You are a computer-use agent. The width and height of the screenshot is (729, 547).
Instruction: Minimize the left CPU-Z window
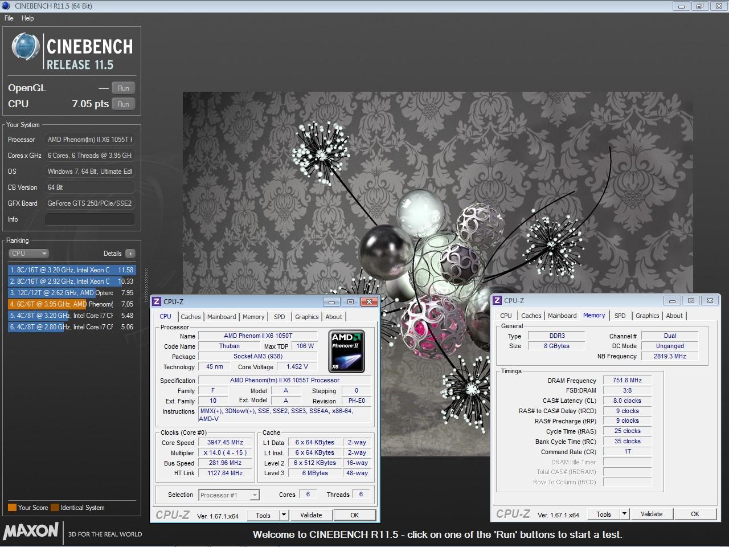(331, 302)
